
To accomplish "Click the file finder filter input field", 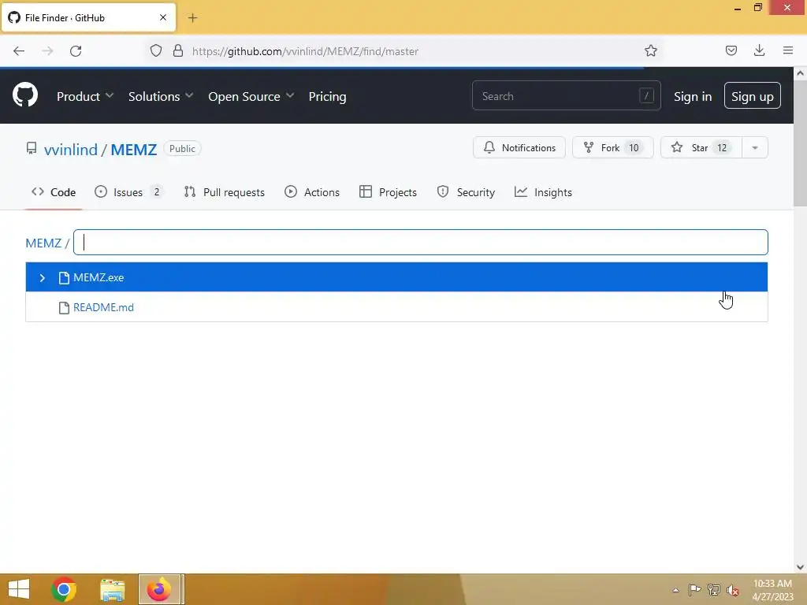I will pos(421,243).
